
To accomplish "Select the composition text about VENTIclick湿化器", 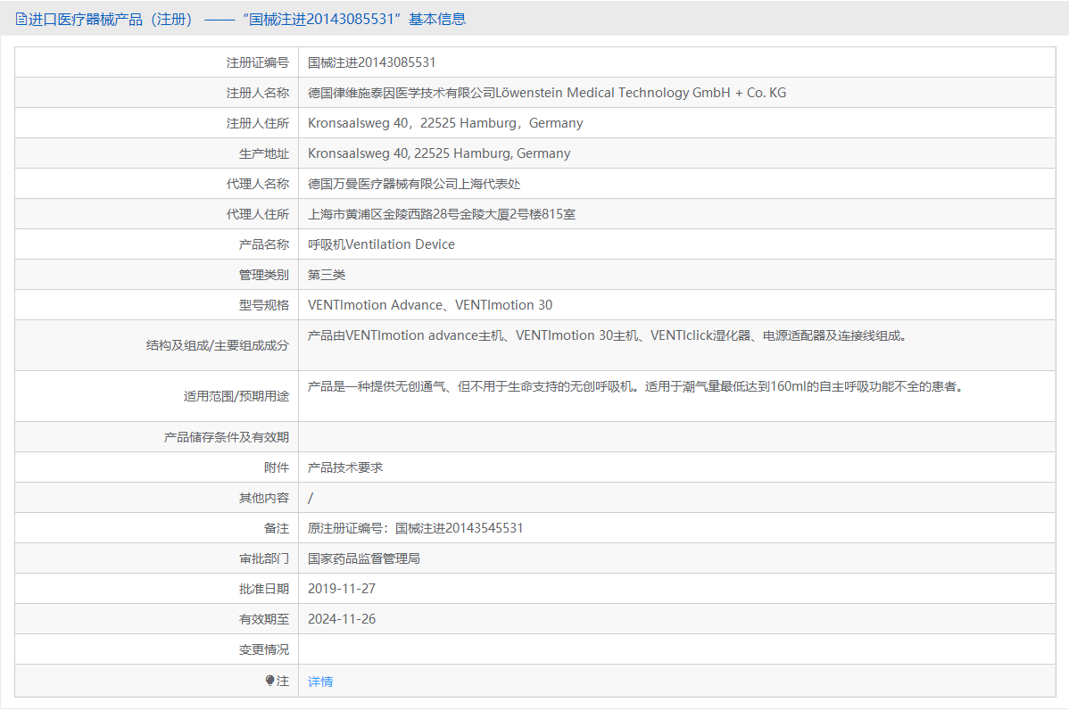I will (x=607, y=335).
